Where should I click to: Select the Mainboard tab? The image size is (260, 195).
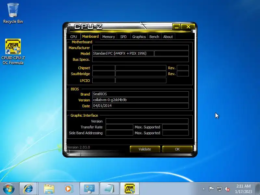click(90, 36)
